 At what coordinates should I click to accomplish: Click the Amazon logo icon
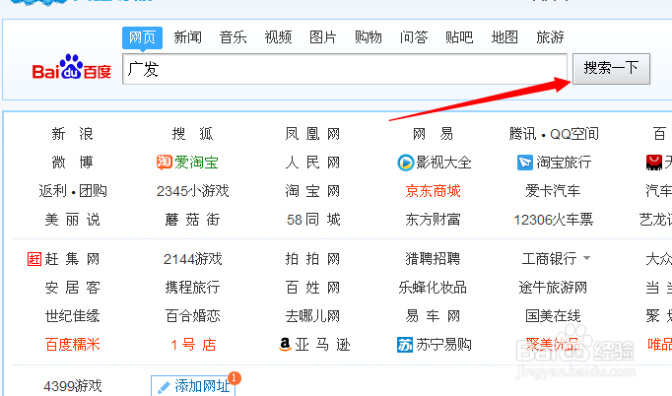(285, 344)
